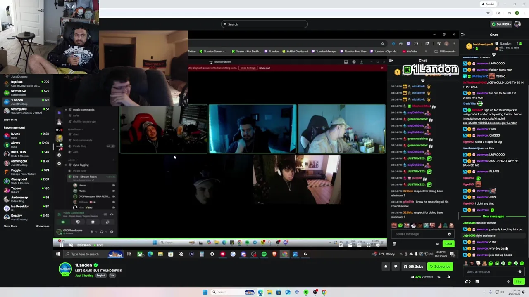Viewport: 529px width, 297px height.
Task: Open YouTube bookmark in streamed browser
Action: tap(410, 52)
